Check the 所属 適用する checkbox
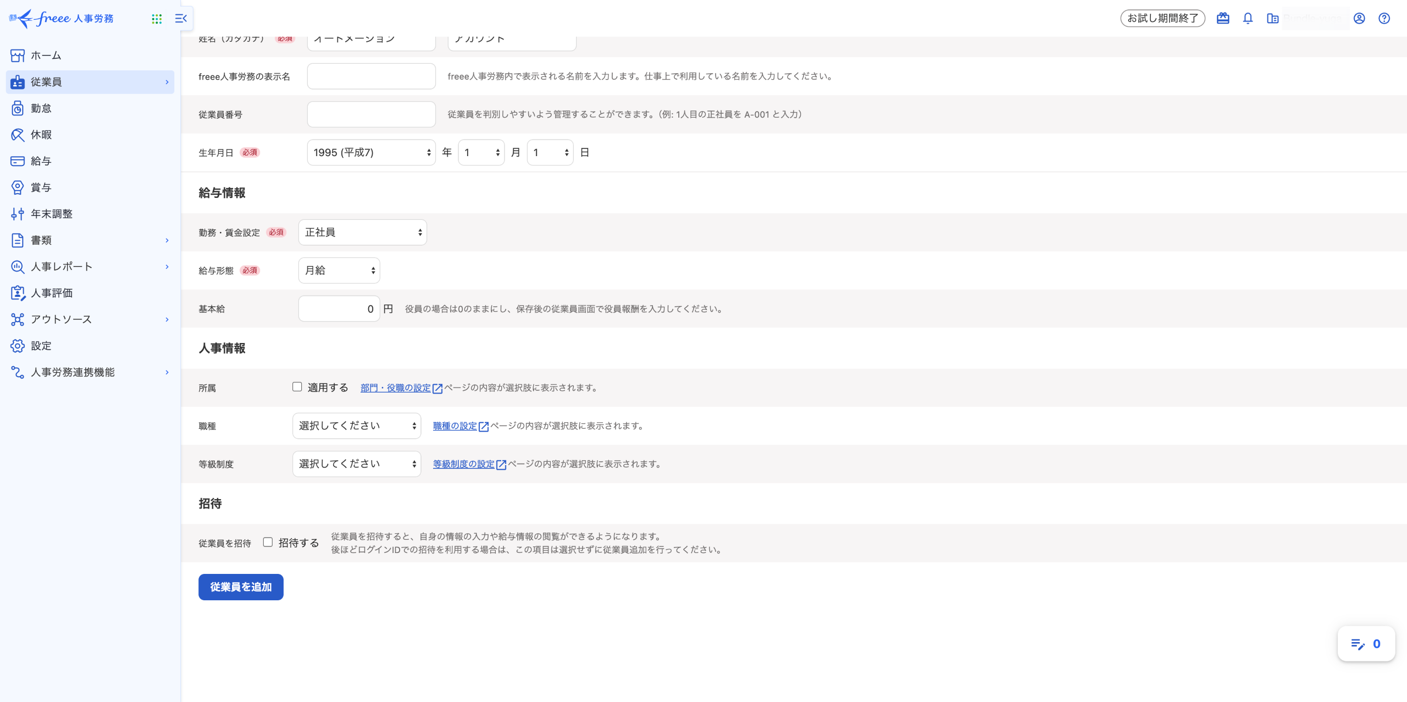 click(x=297, y=387)
